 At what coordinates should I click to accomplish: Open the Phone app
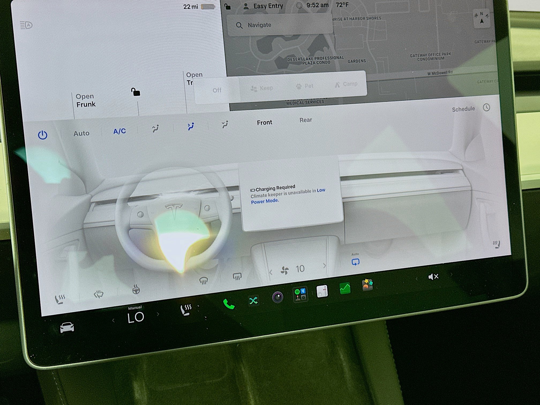click(229, 304)
